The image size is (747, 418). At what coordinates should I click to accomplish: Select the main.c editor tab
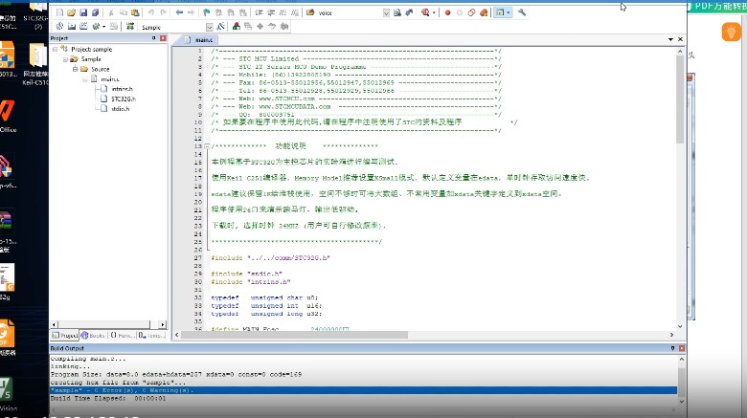pos(204,41)
